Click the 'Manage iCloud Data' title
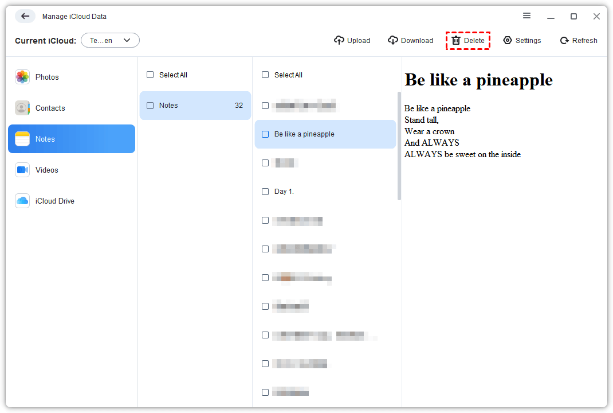This screenshot has width=613, height=413. [74, 17]
